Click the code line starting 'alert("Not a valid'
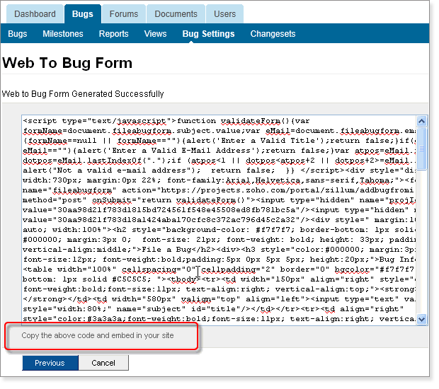Image resolution: width=439 pixels, height=389 pixels. [219, 170]
